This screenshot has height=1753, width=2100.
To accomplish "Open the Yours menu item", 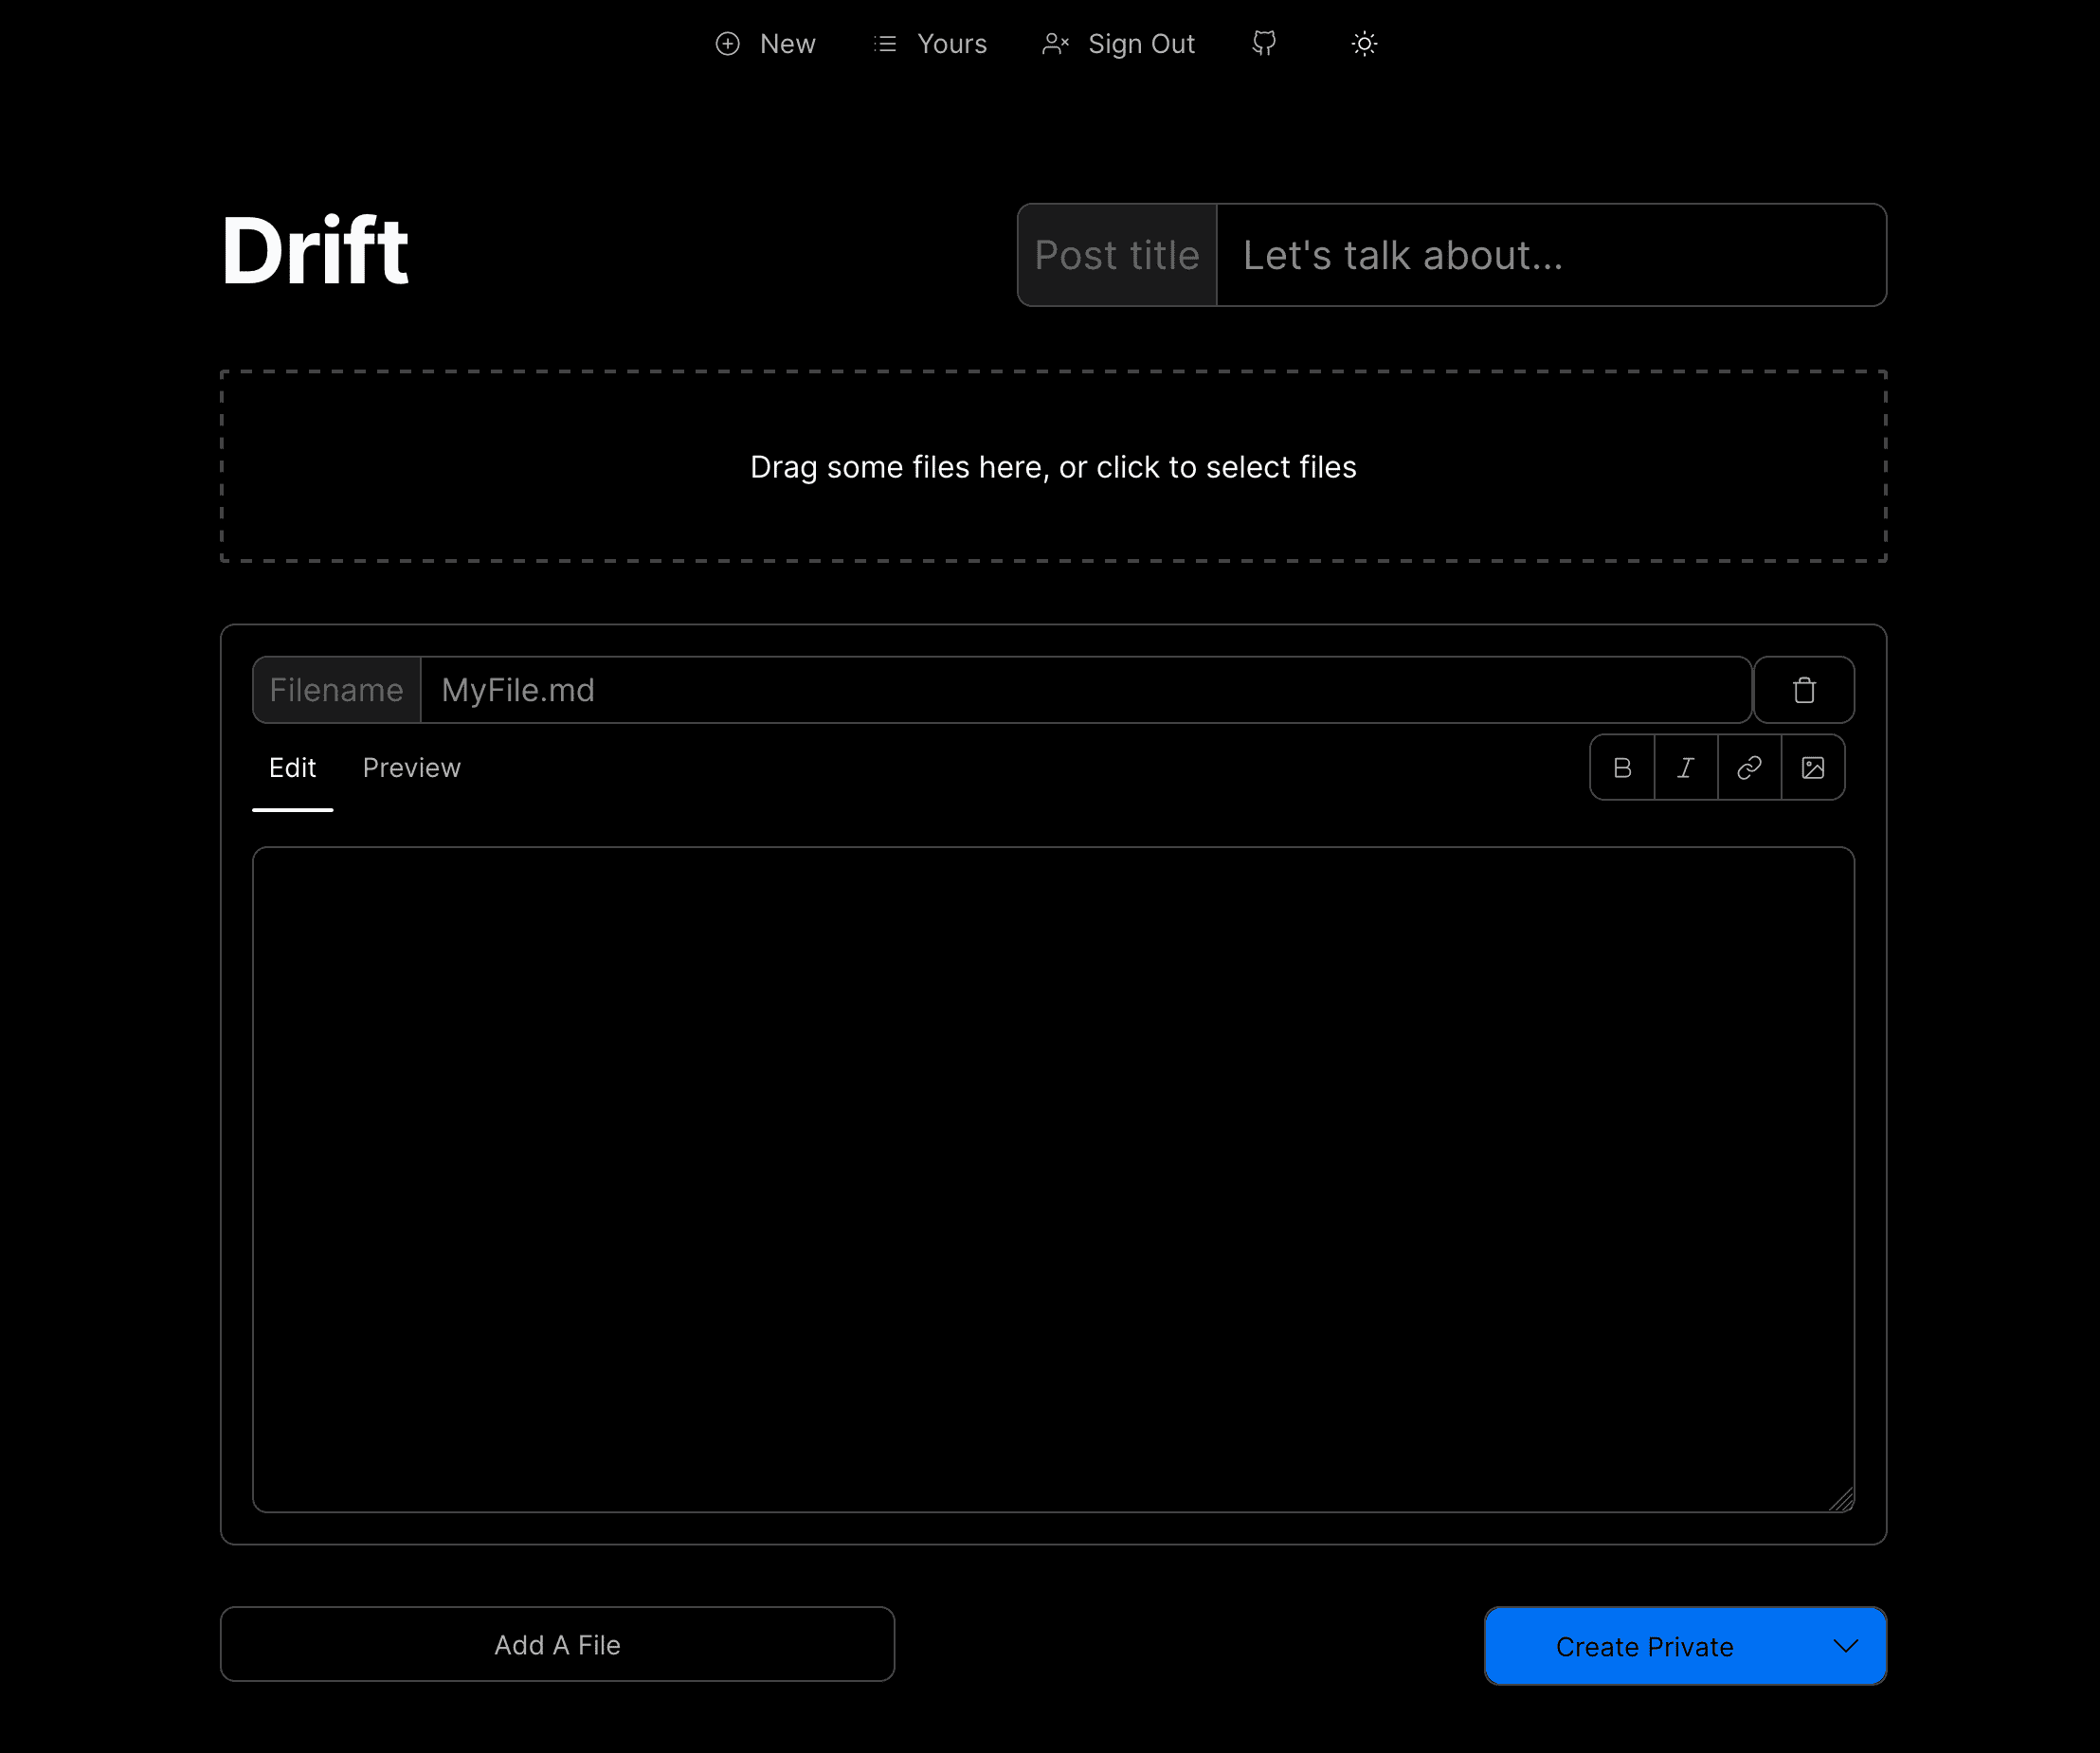I will click(x=928, y=43).
